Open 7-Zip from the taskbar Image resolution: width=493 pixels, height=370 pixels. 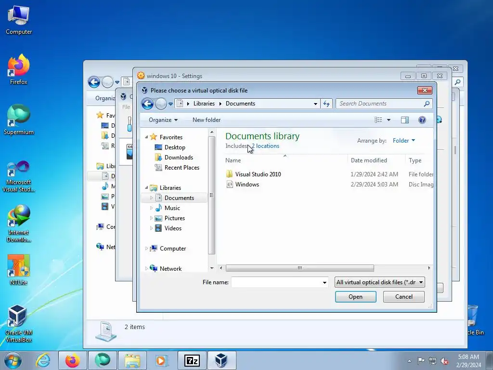click(x=192, y=360)
